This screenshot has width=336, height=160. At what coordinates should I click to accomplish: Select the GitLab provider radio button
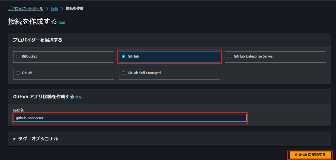click(x=18, y=73)
